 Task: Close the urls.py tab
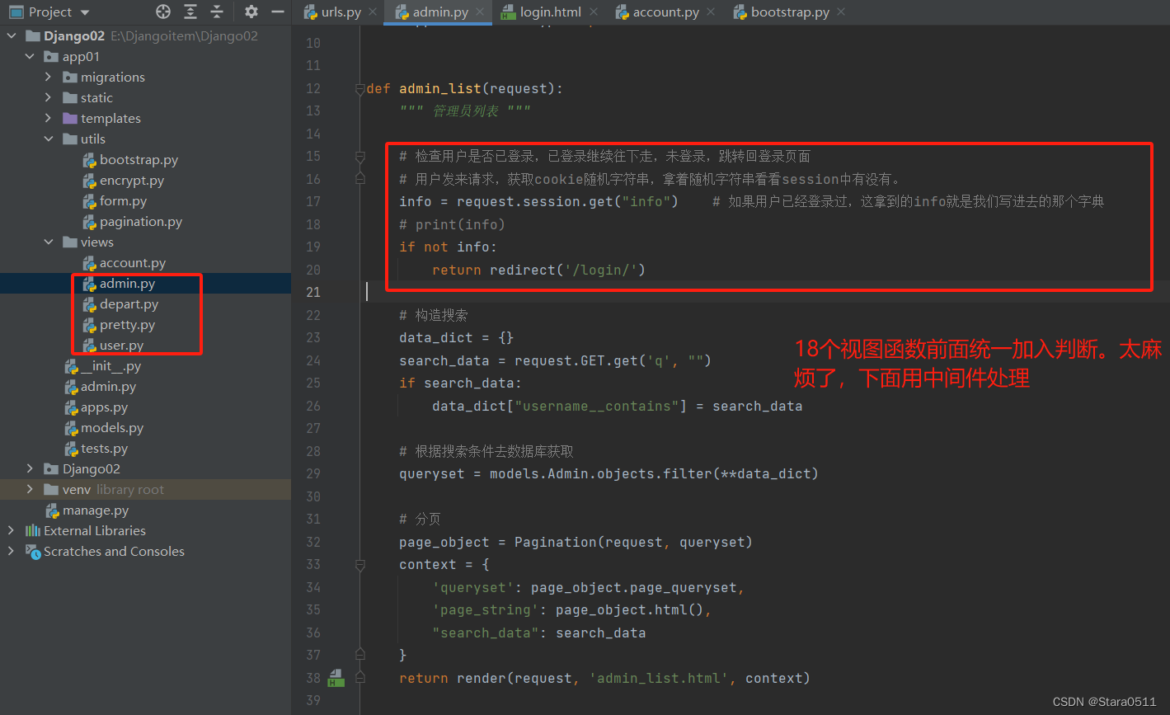pos(373,12)
